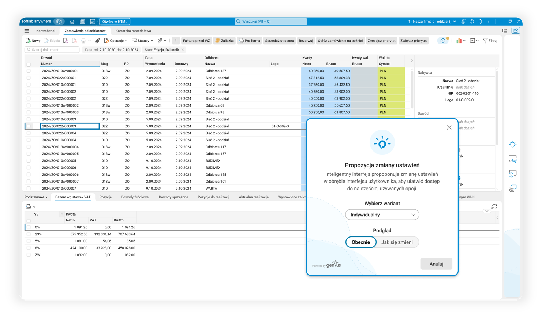
Task: Select the Jak się zmieni preview option
Action: 397,242
